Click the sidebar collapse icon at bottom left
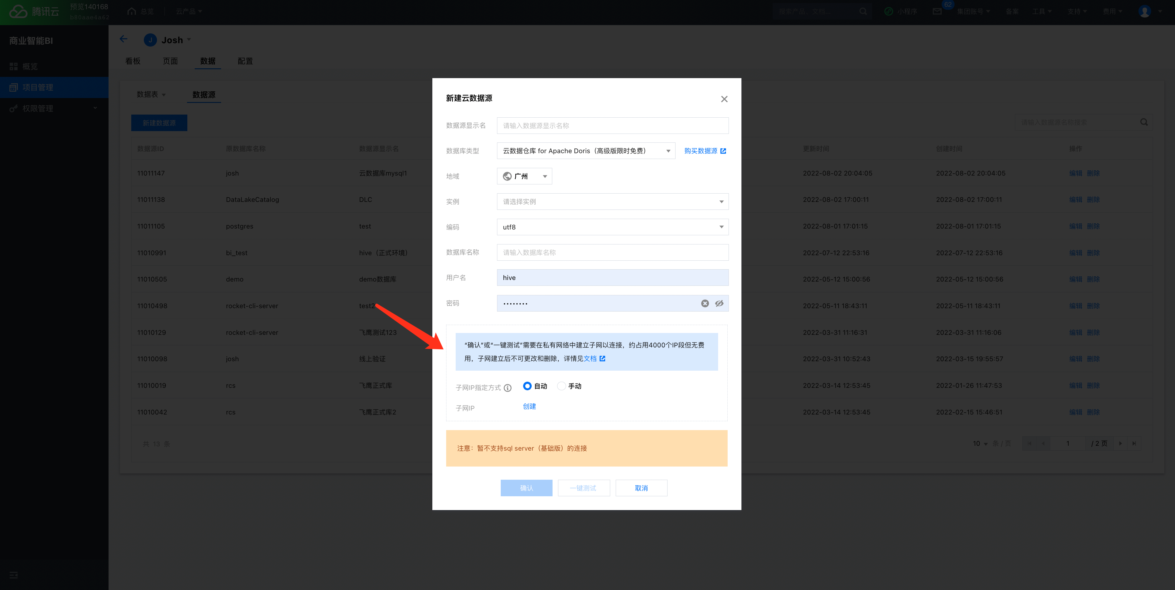 [x=14, y=575]
